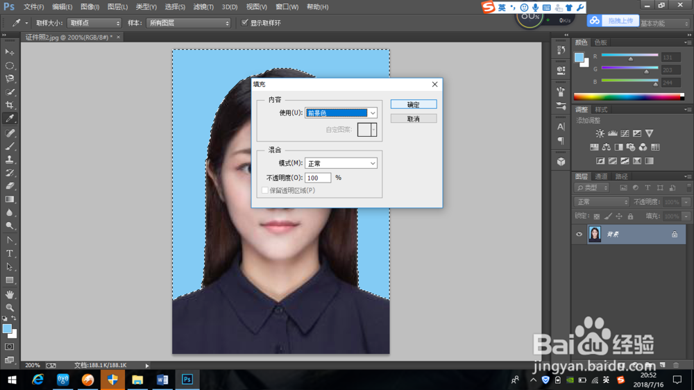The width and height of the screenshot is (694, 390).
Task: Expand the status bar info arrow
Action: [147, 366]
